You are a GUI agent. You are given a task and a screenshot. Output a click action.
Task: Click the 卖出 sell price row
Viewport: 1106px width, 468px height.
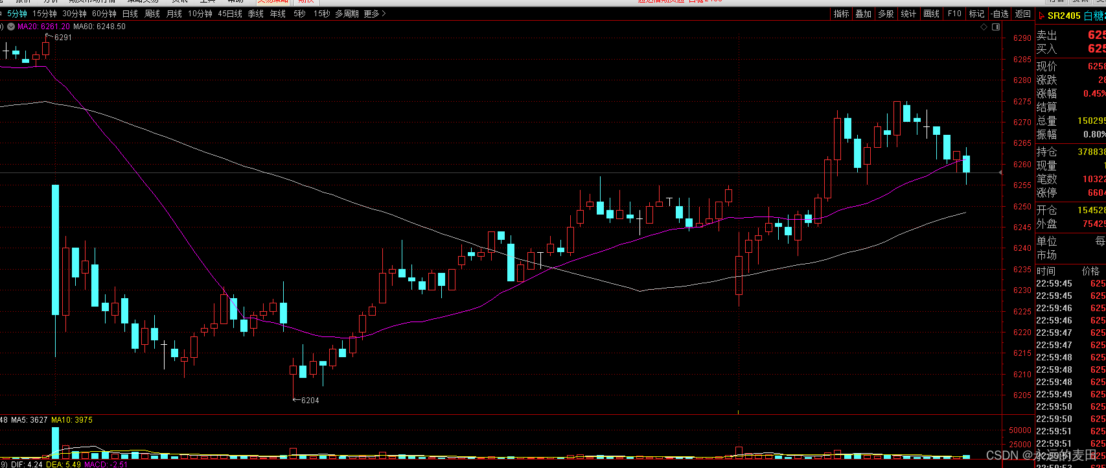(x=1070, y=35)
